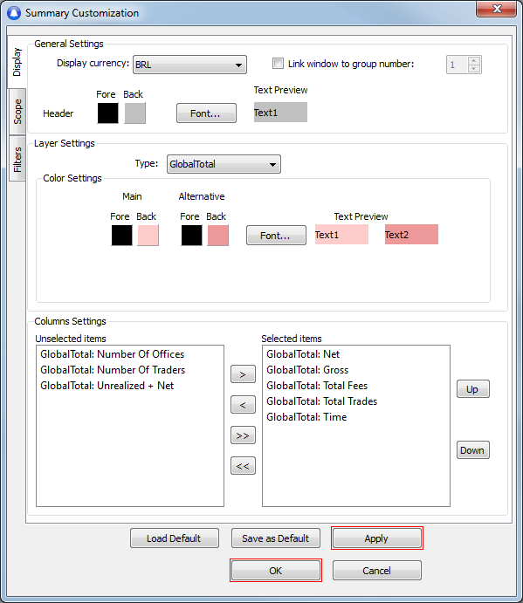Screen dimensions: 523x603
Task: Move selected item Up
Action: [473, 389]
